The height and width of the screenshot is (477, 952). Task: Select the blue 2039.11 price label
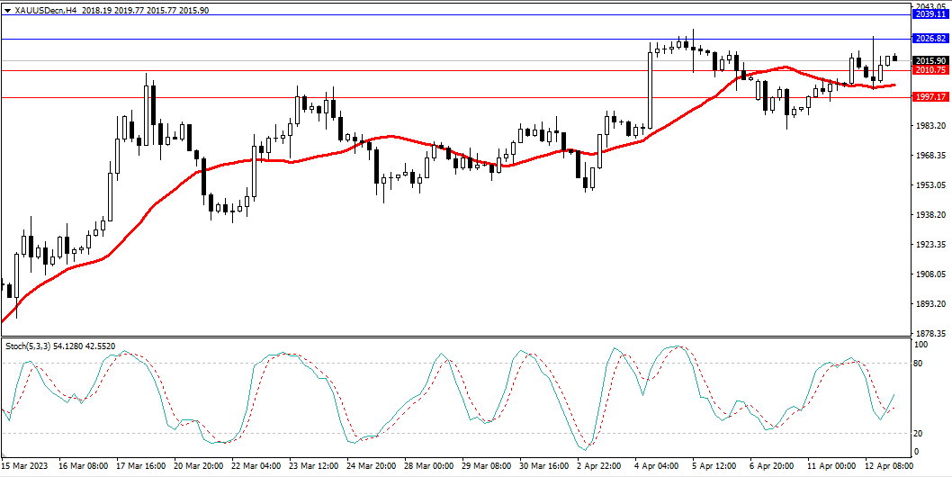(x=930, y=14)
